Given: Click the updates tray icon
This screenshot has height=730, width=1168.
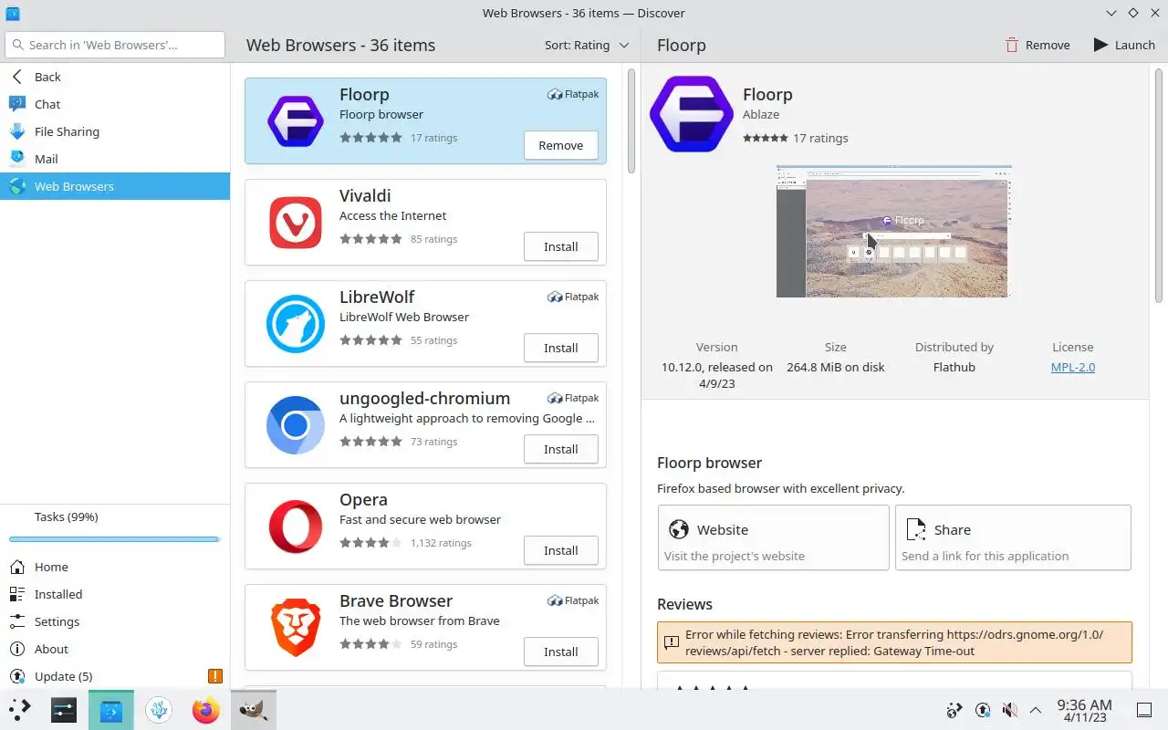Looking at the screenshot, I should point(982,710).
